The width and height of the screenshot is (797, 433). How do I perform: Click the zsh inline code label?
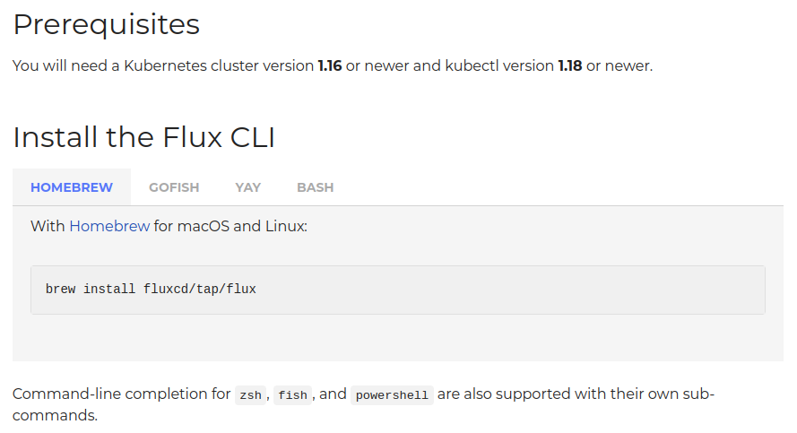249,395
